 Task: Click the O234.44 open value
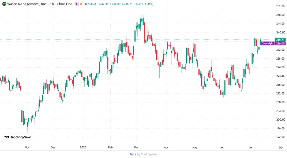pyautogui.click(x=91, y=4)
